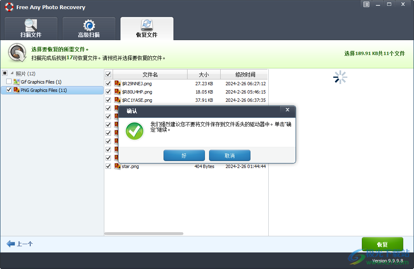
Task: Open the window menu list icon
Action: 366,4
